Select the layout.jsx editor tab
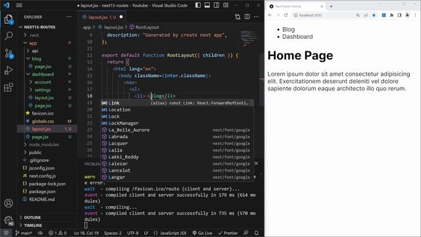Viewport: 421px width, 237px height. tap(103, 17)
